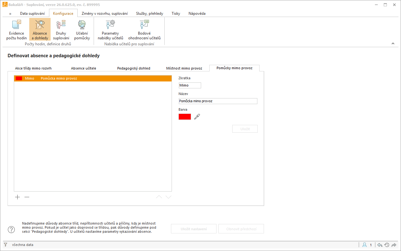Viewport: 401px width, 251px height.
Task: Click the help question mark icon
Action: coord(11,230)
